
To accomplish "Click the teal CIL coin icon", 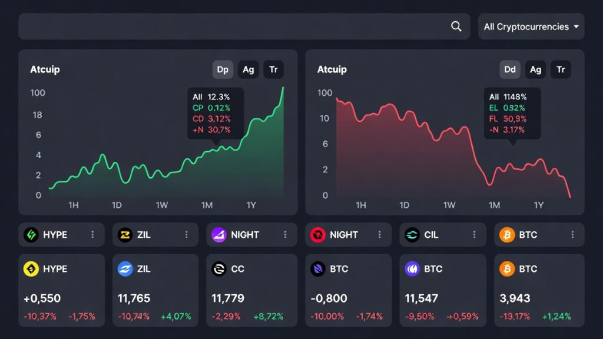I will tap(412, 235).
